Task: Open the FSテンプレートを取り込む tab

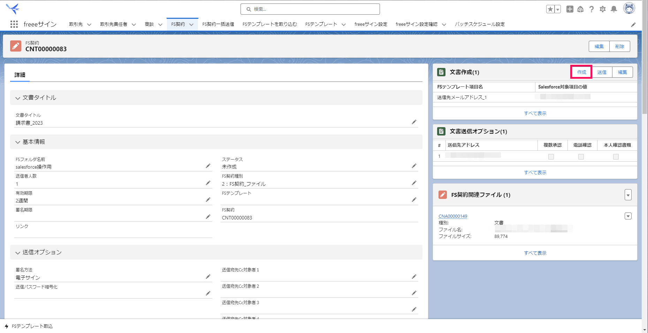Action: [270, 24]
